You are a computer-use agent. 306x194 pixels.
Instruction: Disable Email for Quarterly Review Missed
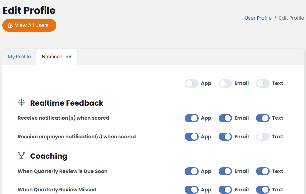coord(226,190)
